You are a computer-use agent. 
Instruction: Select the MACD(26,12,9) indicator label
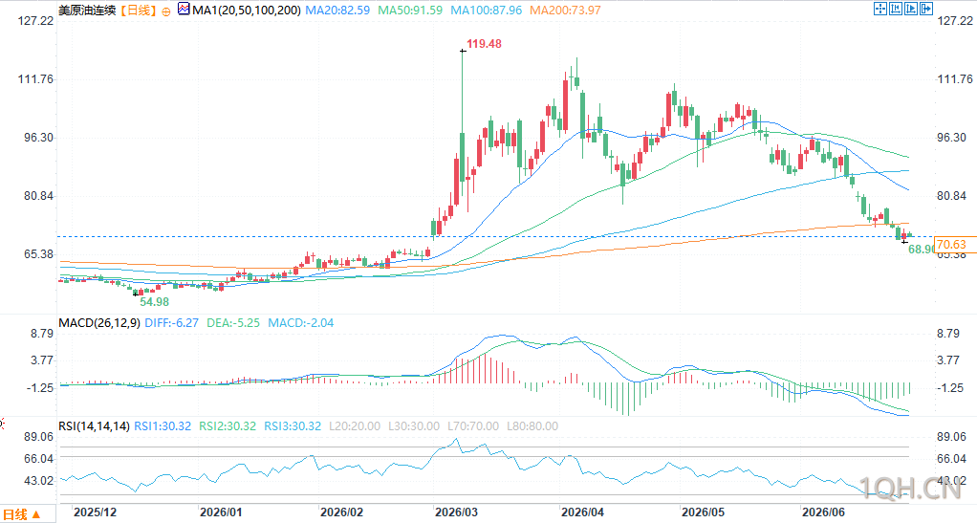[99, 323]
